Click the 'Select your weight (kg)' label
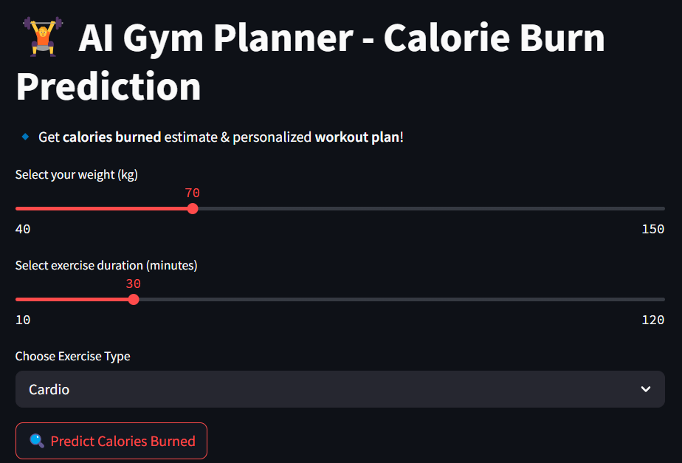The width and height of the screenshot is (682, 463). 77,175
